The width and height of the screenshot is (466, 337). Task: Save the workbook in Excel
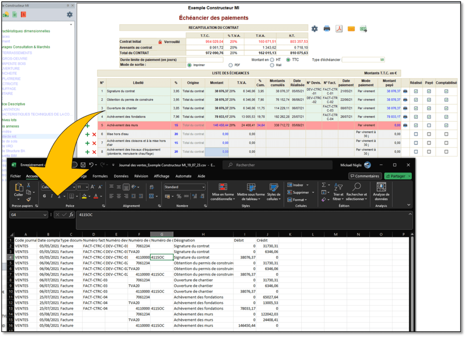pos(83,165)
